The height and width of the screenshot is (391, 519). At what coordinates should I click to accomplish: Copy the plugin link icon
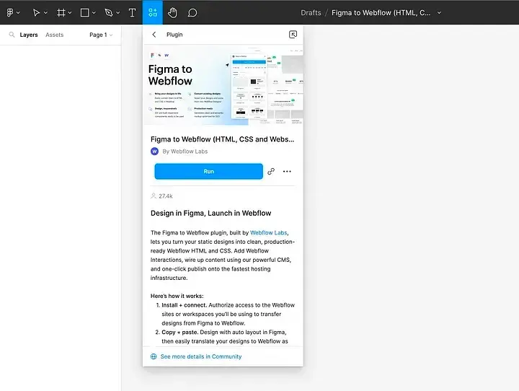point(271,171)
